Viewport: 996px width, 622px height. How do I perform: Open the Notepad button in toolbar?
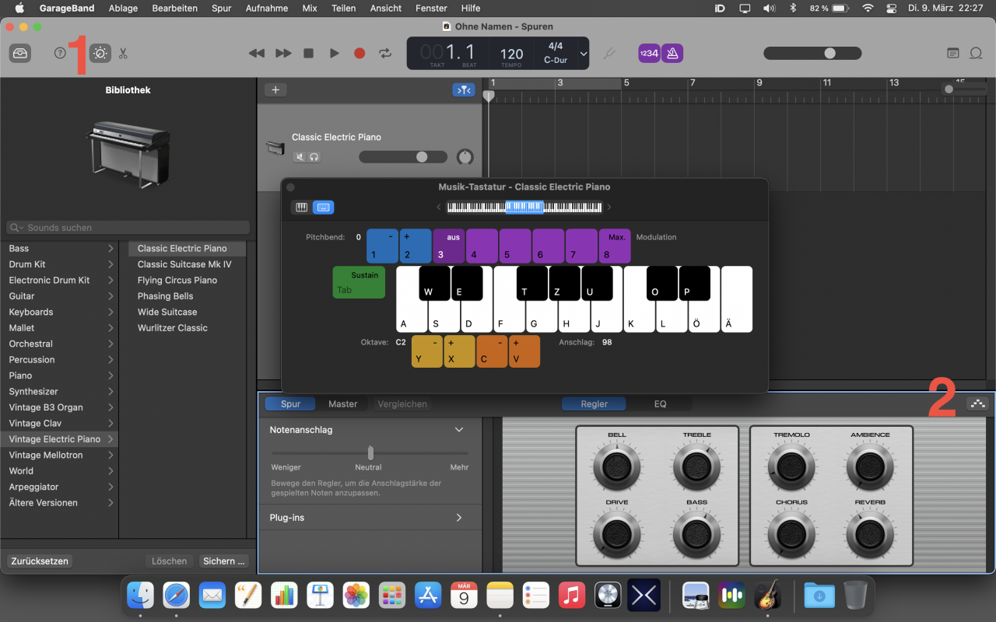coord(953,54)
